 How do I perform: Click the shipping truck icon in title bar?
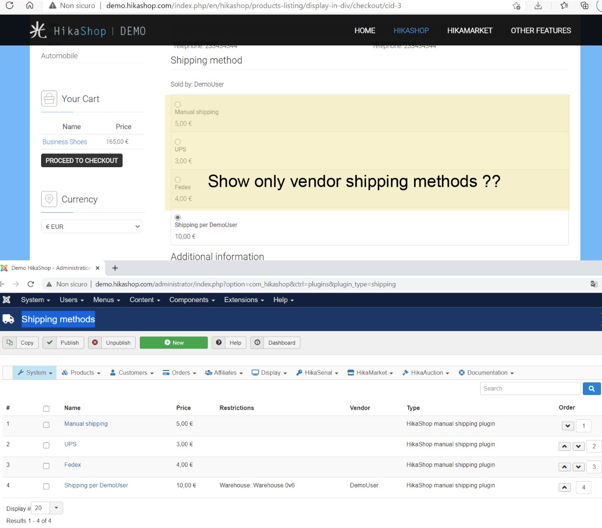point(8,319)
